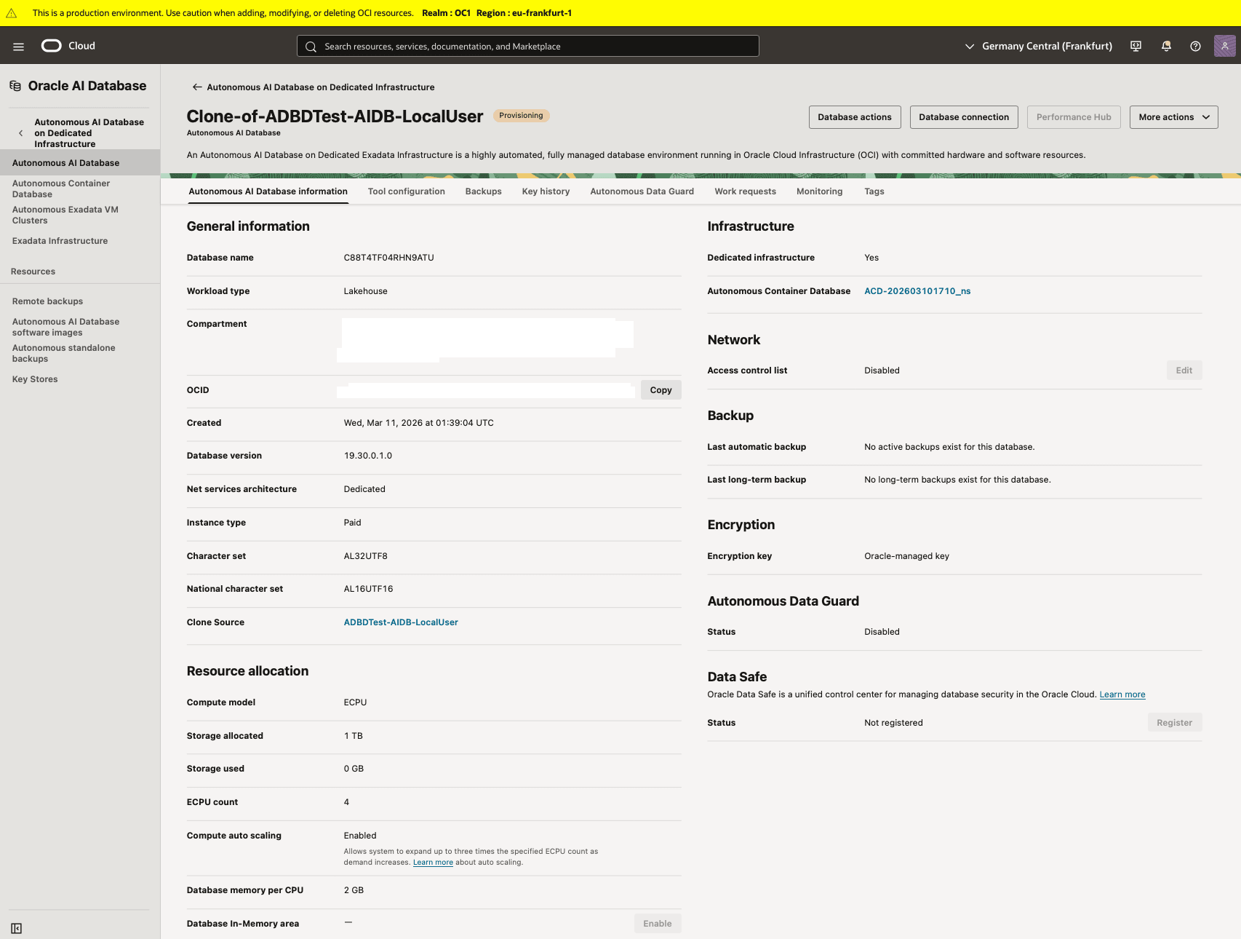
Task: Collapse the sidebar with bottom panel icon
Action: [x=17, y=928]
